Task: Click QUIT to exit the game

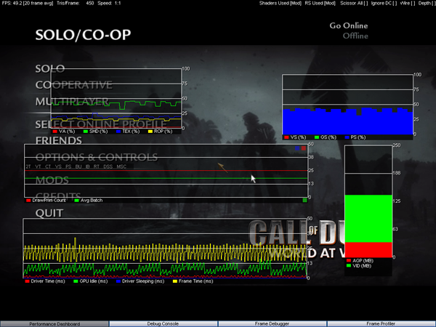Action: [x=49, y=213]
